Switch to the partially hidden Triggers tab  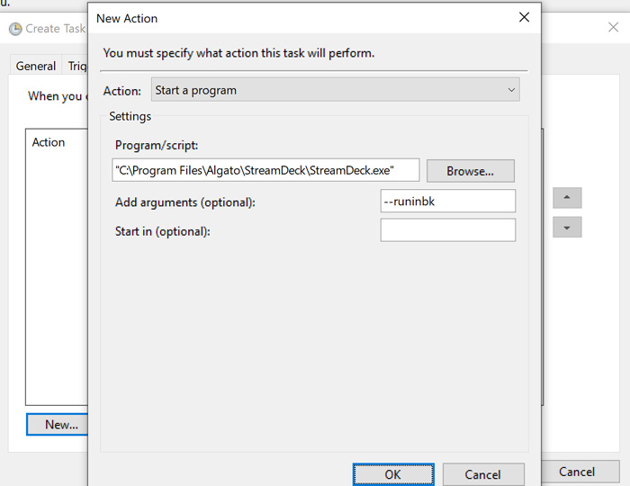click(x=77, y=66)
